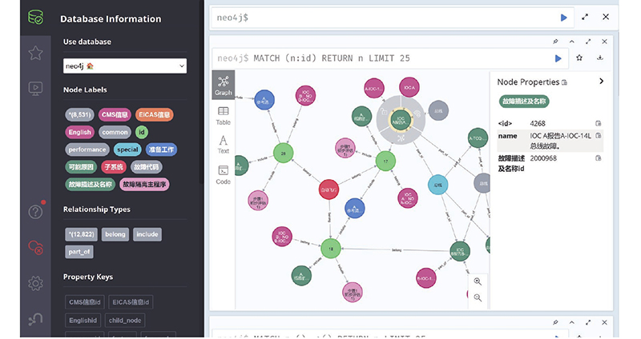Download query results with export icon
The height and width of the screenshot is (339, 641).
click(x=600, y=58)
